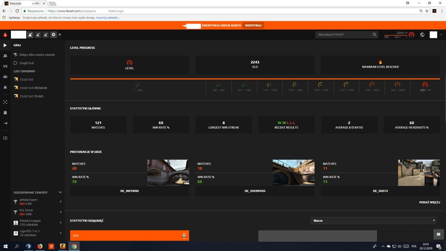The width and height of the screenshot is (446, 251).
Task: Click the Chrome taskbar icon
Action: pos(74,246)
